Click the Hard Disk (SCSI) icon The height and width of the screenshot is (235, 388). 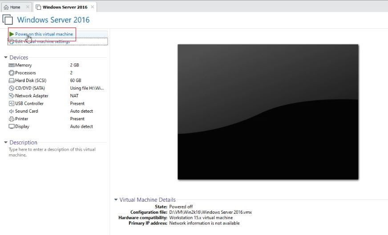tap(12, 80)
